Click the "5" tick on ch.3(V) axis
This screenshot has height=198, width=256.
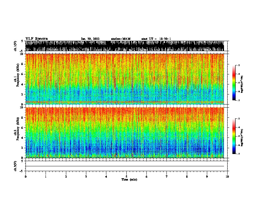pyautogui.click(x=23, y=161)
